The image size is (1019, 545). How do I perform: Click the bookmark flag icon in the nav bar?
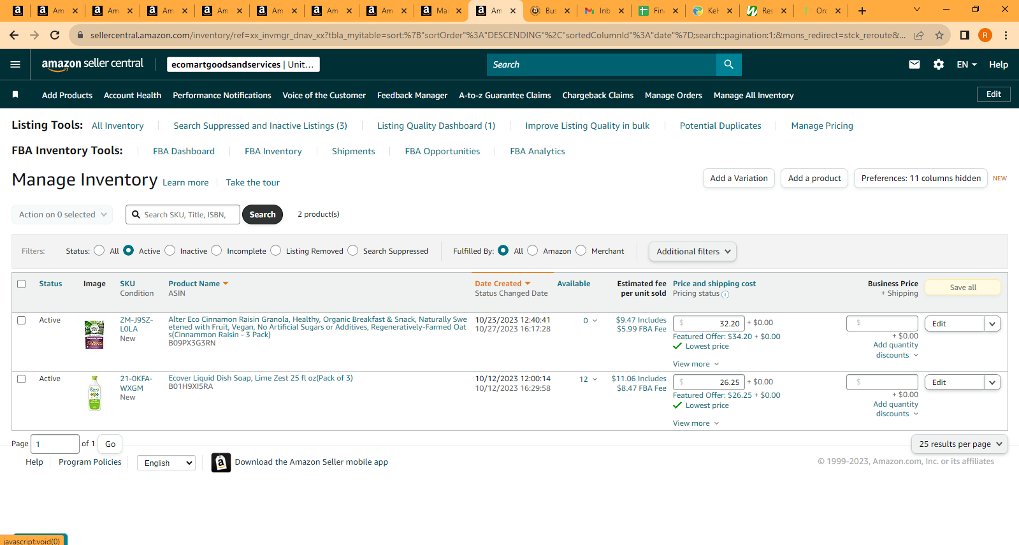[x=15, y=94]
